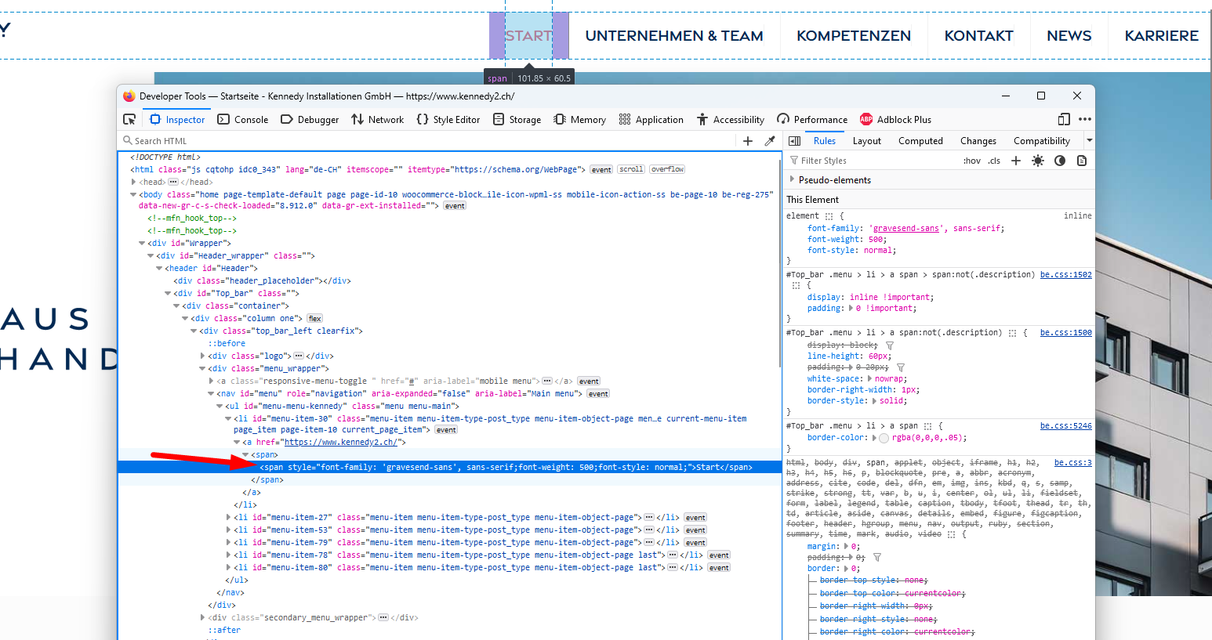The height and width of the screenshot is (640, 1212).
Task: Open the be.css:1500 source link
Action: click(x=1065, y=333)
